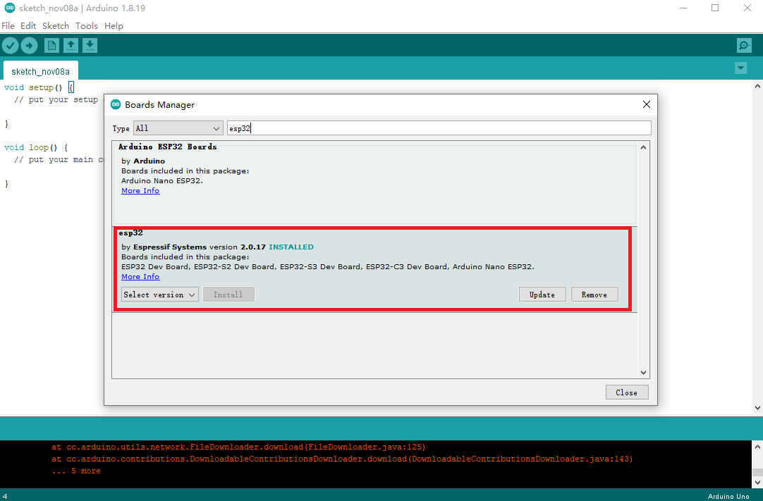Click editor scrollbar up arrow
The width and height of the screenshot is (763, 501).
[x=757, y=86]
